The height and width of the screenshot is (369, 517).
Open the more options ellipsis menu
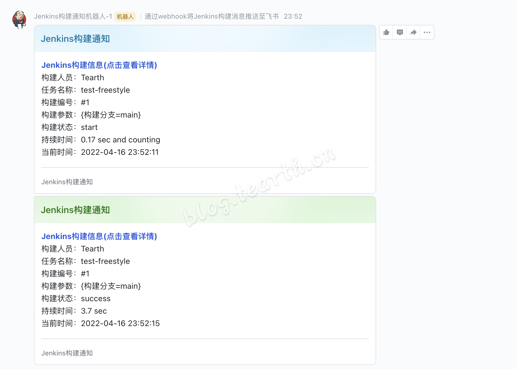(427, 32)
